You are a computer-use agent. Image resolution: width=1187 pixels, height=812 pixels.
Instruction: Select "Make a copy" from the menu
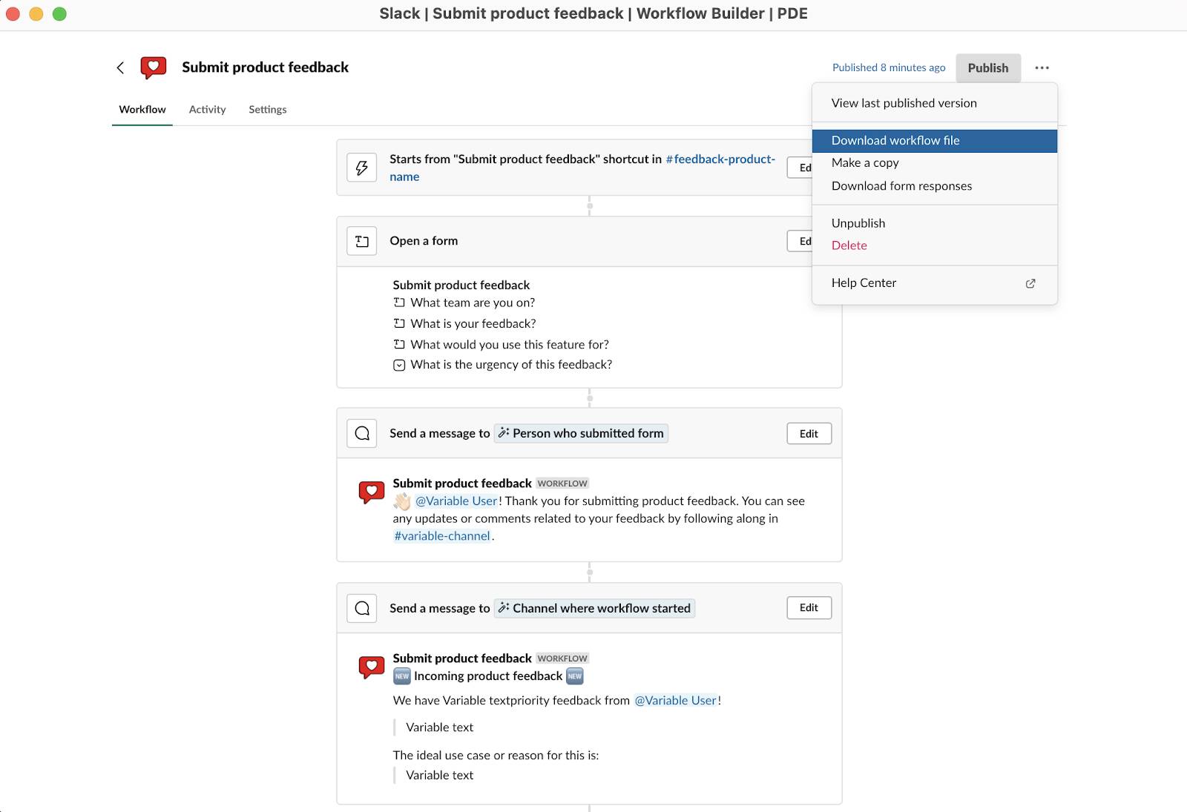point(865,162)
